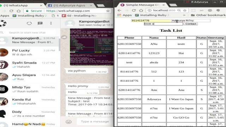Go to home in the localhost browser window

[141, 10]
